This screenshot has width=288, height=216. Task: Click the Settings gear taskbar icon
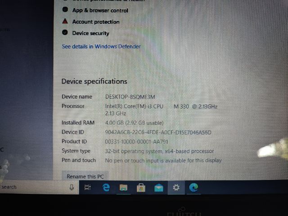176,188
